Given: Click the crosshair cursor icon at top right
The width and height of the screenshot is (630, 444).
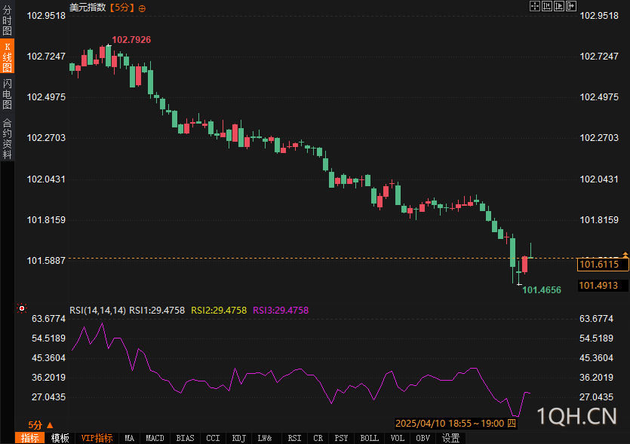Looking at the screenshot, I should click(535, 6).
